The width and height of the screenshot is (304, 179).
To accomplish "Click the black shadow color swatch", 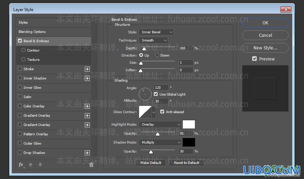I will click(x=189, y=142).
